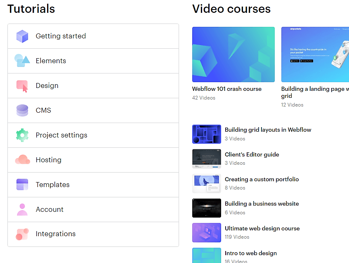Open the Client's Editor guide thumbnail
This screenshot has width=349, height=263.
207,159
